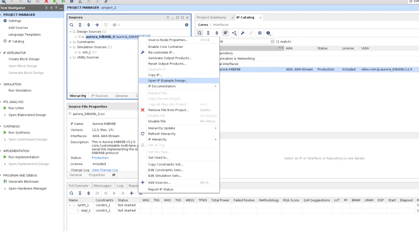Expand the Constraints folder in Sources

point(70,42)
